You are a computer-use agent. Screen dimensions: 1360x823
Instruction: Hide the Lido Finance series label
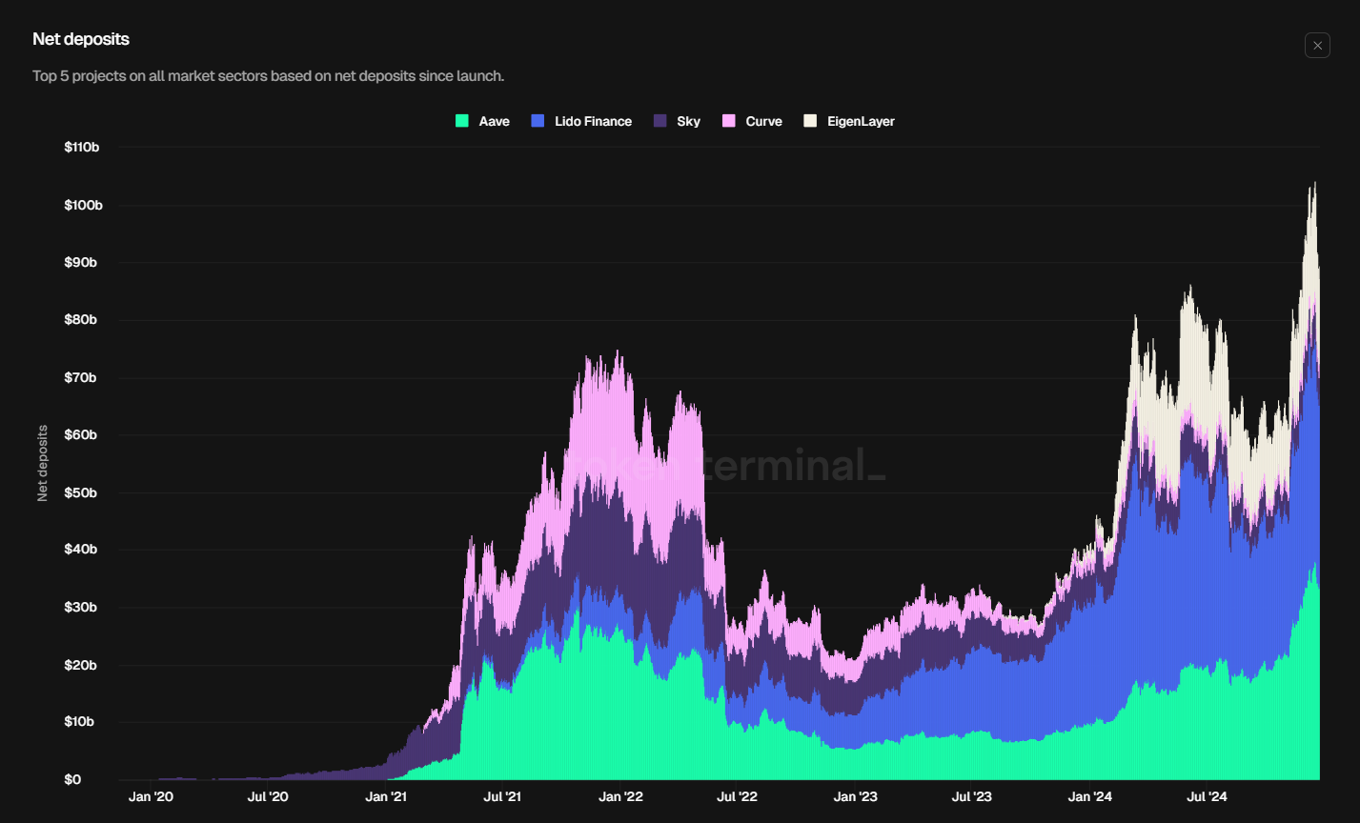(593, 121)
